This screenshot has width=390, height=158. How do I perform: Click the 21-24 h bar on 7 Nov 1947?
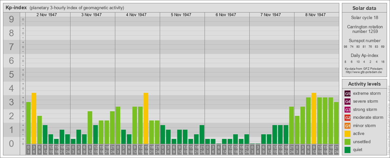[292, 125]
